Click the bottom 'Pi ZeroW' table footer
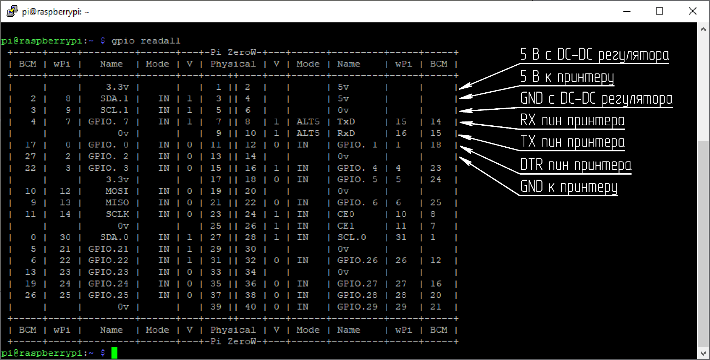 point(233,342)
